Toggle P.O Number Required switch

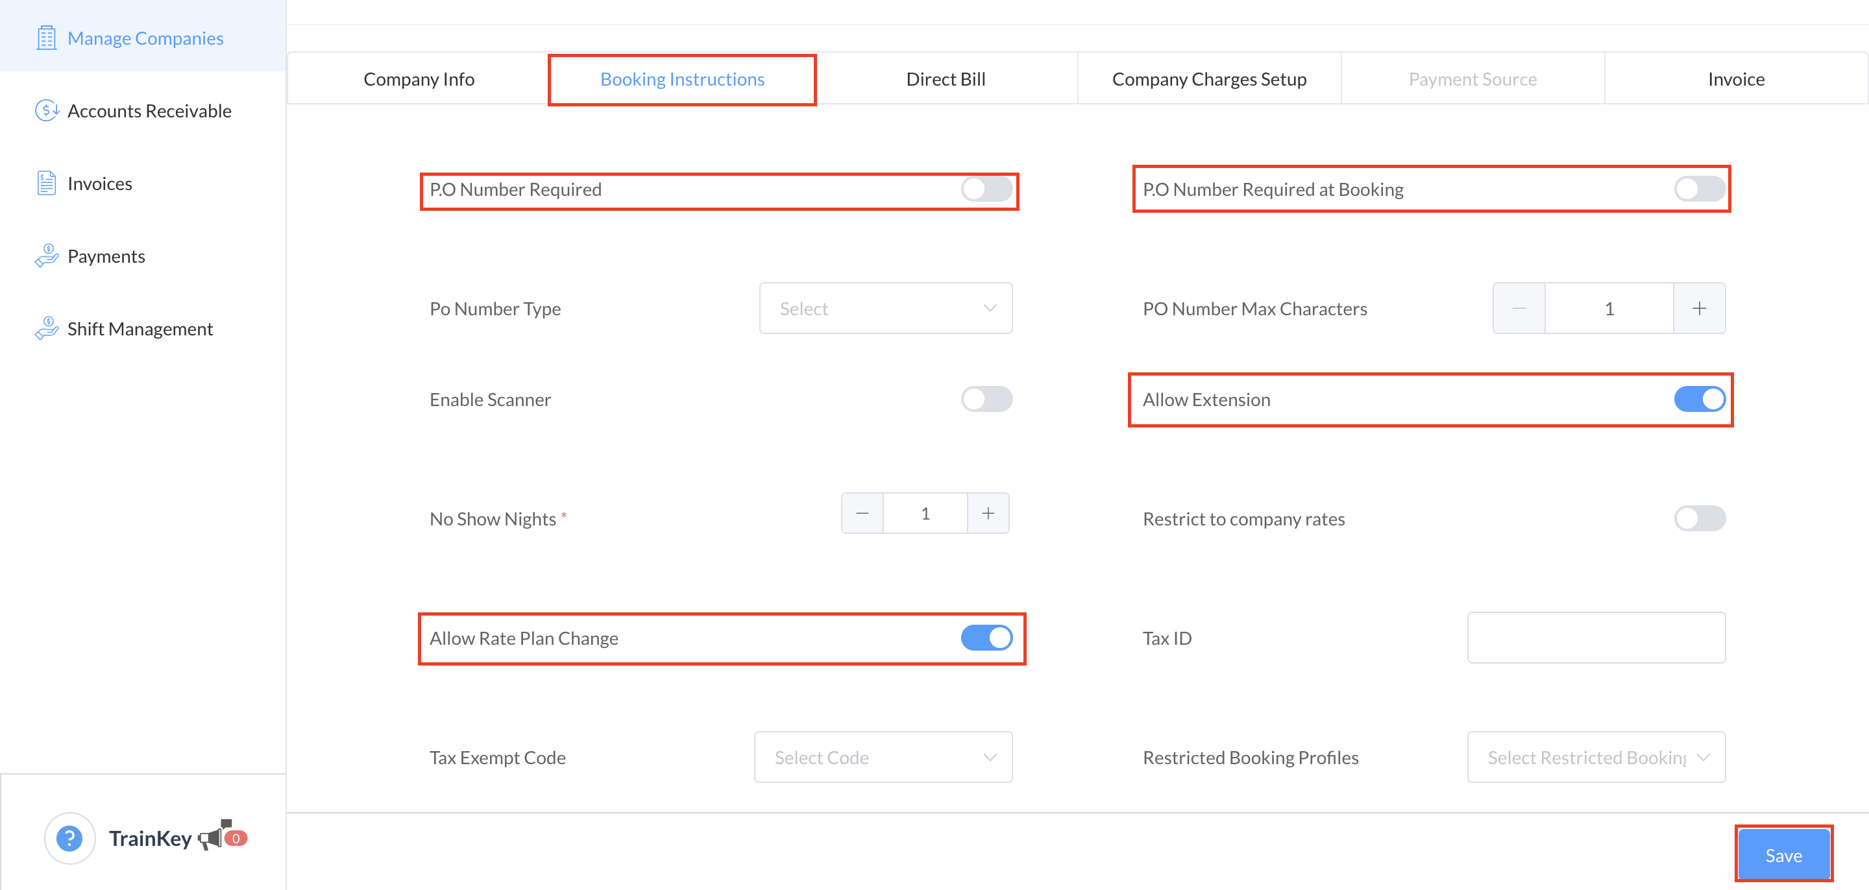tap(986, 189)
